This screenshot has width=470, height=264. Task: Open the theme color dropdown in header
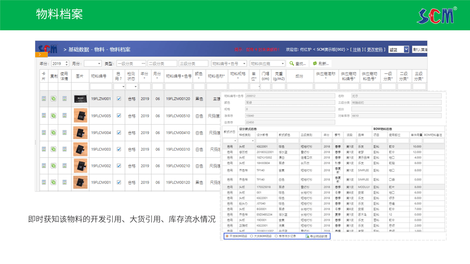coord(399,49)
